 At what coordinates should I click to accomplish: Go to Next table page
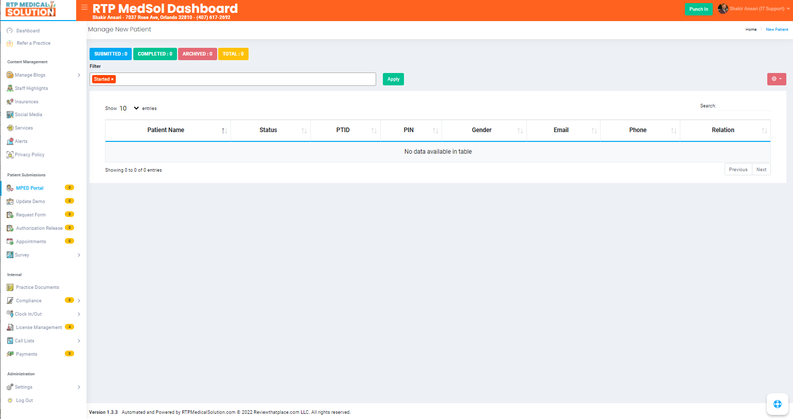[x=761, y=170]
